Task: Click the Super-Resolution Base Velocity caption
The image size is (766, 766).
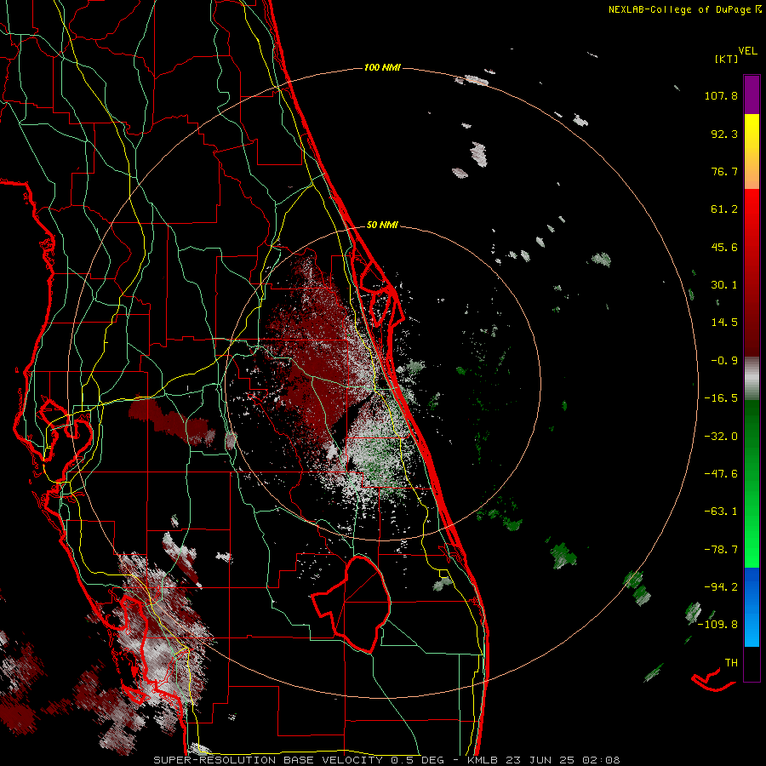Action: point(386,760)
